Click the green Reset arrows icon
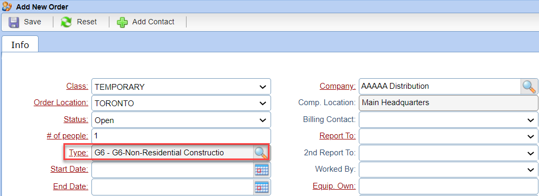539x196 pixels. [67, 22]
